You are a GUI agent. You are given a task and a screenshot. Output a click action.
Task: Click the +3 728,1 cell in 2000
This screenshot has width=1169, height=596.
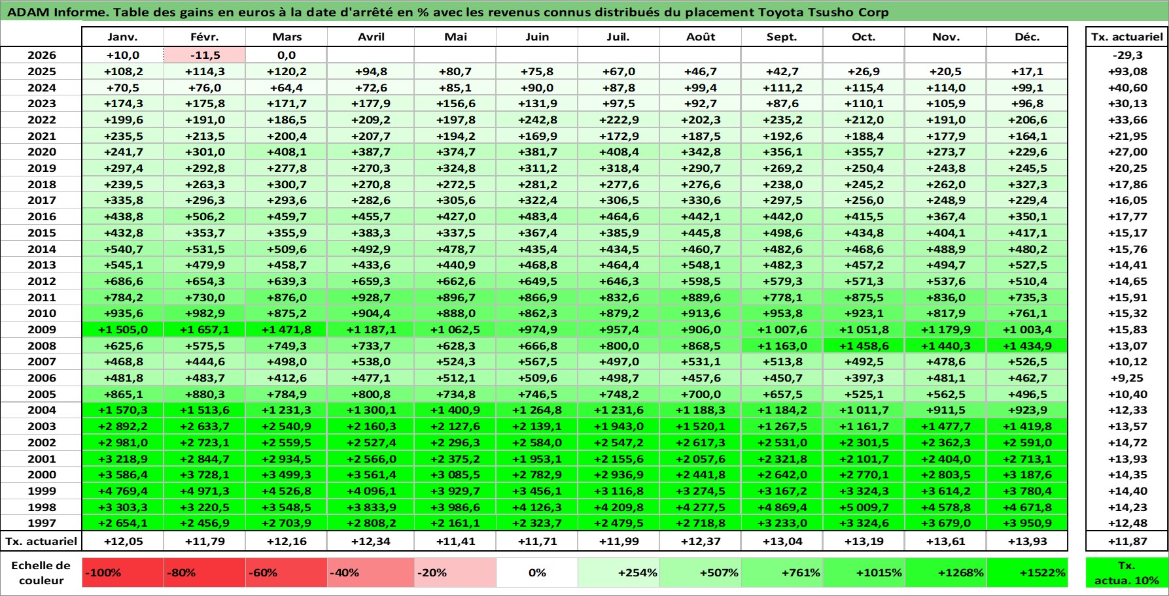coord(205,474)
